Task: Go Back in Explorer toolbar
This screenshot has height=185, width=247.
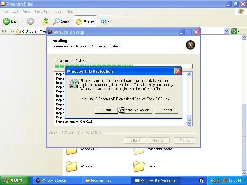Action: click(10, 21)
